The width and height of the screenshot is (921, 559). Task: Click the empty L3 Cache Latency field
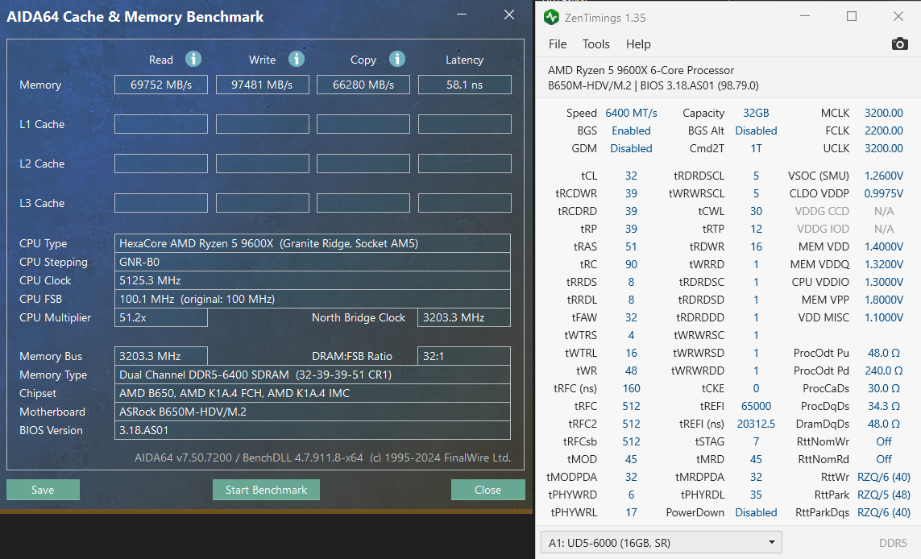(465, 203)
